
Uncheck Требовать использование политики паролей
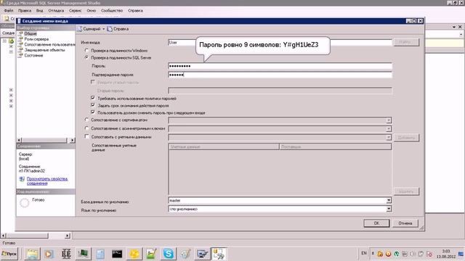(x=93, y=98)
